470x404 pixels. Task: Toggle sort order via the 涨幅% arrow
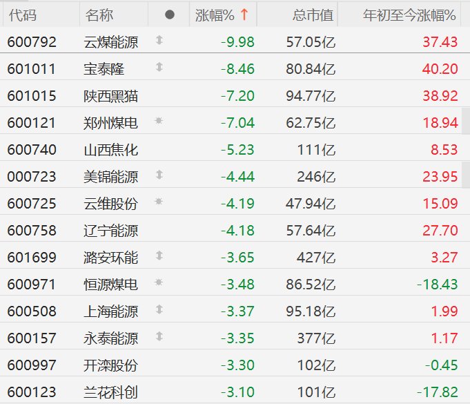pyautogui.click(x=244, y=15)
